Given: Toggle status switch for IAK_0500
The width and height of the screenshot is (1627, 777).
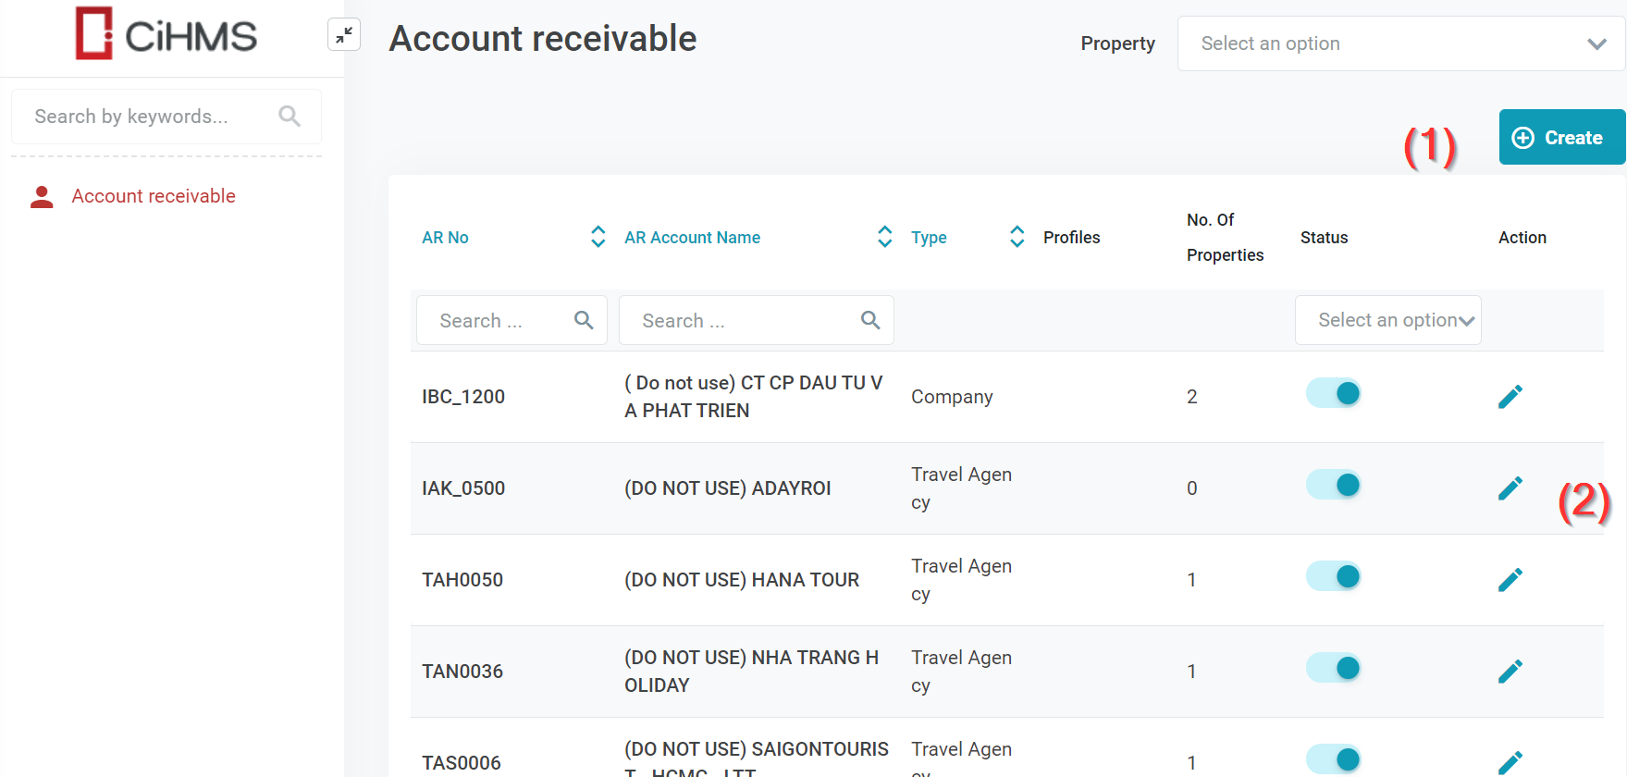Looking at the screenshot, I should click(x=1334, y=485).
